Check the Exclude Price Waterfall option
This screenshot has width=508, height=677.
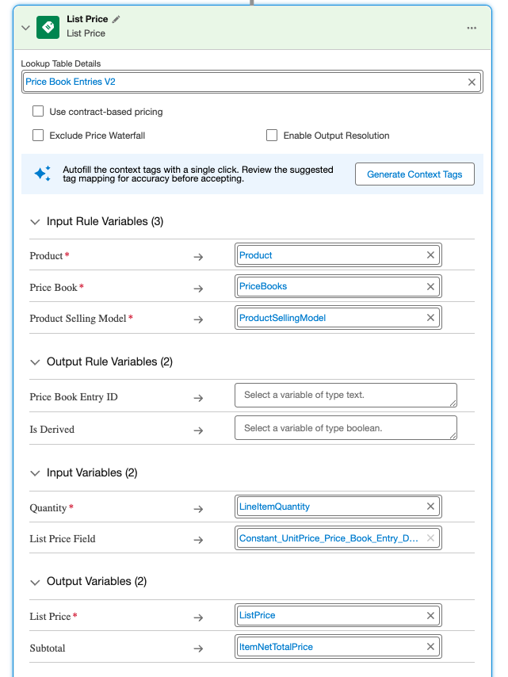(38, 136)
